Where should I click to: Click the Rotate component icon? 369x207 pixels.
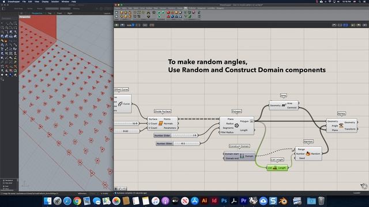click(x=341, y=126)
